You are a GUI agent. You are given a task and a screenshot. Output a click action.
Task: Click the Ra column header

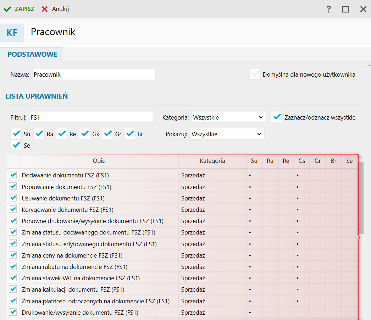click(270, 161)
